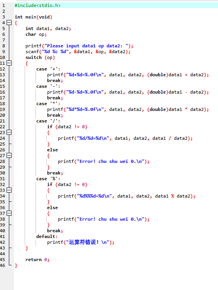Collapse the if block fold at line 33
The width and height of the screenshot is (218, 290).
click(x=9, y=190)
